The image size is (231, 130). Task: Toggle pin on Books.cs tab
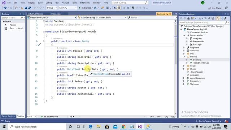click(167, 14)
